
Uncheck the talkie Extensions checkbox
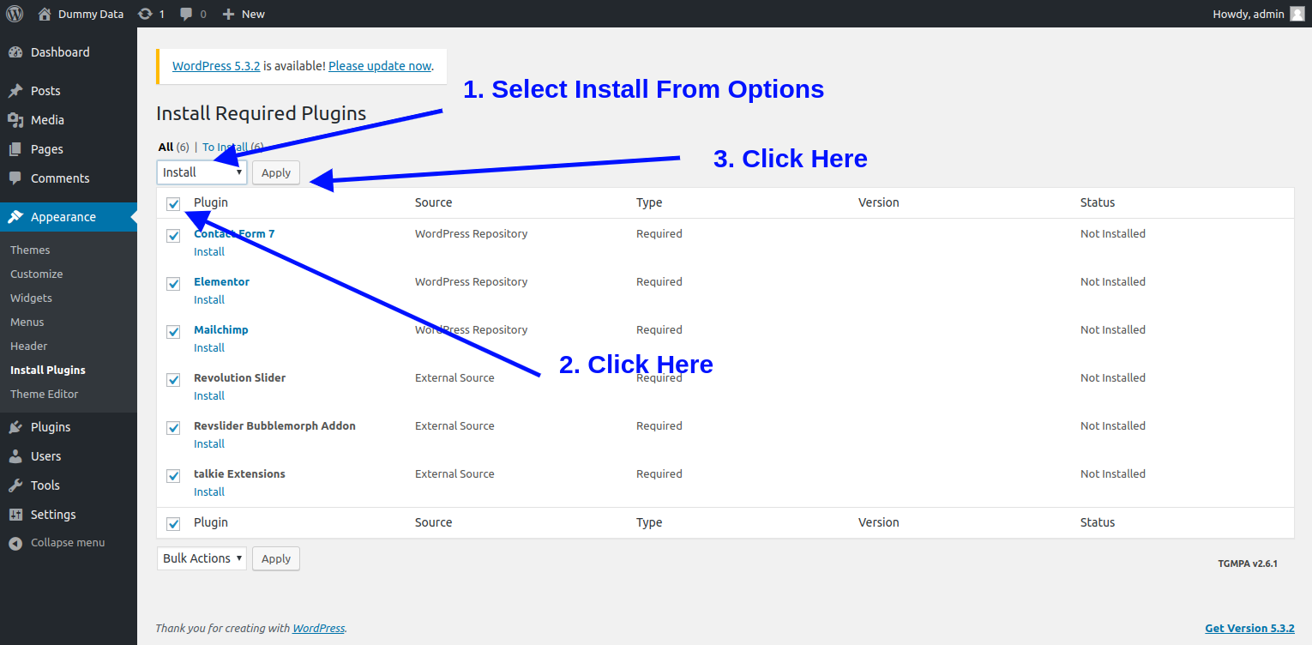click(173, 476)
